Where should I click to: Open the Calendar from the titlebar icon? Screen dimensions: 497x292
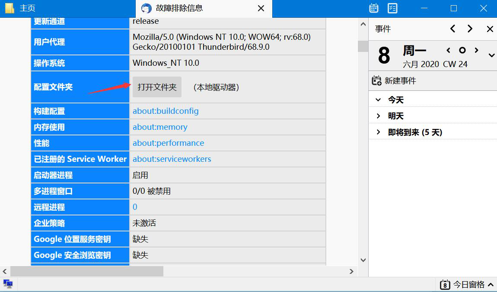tap(373, 8)
